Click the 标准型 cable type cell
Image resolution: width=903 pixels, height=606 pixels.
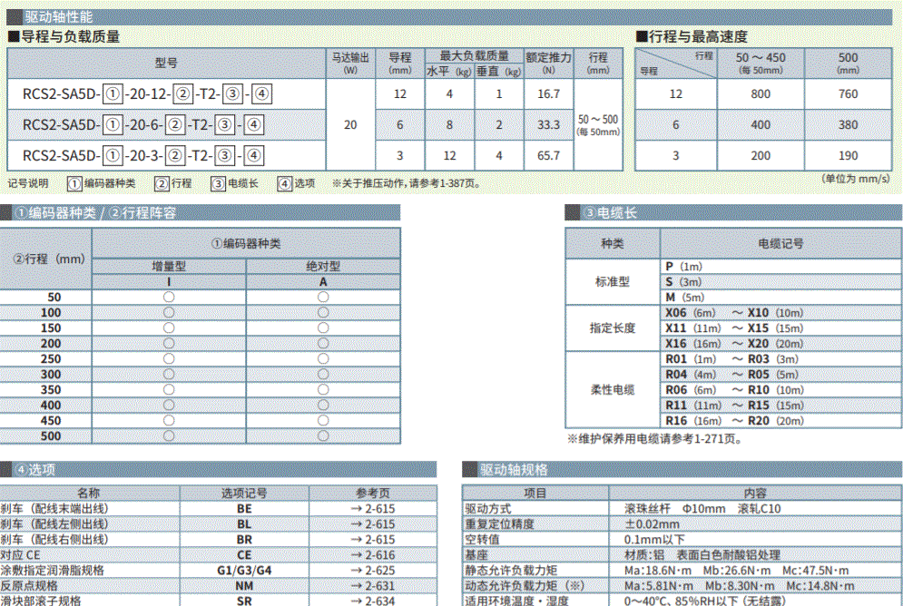(613, 282)
